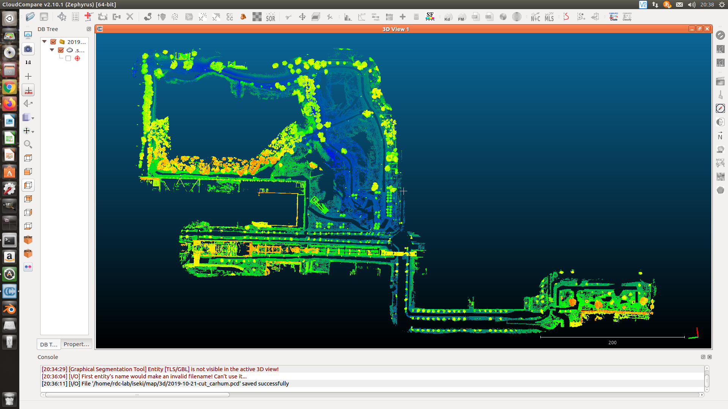Screen dimensions: 728x409
Task: Click the Kd tree toolbar icon
Action: point(447,17)
